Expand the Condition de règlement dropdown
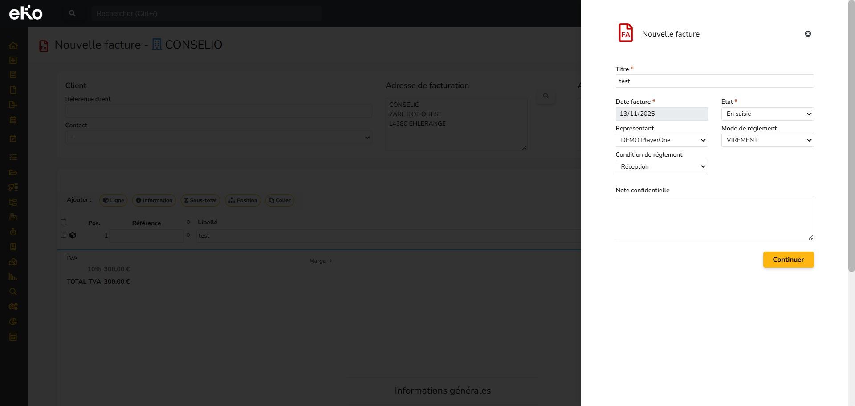 click(x=661, y=167)
